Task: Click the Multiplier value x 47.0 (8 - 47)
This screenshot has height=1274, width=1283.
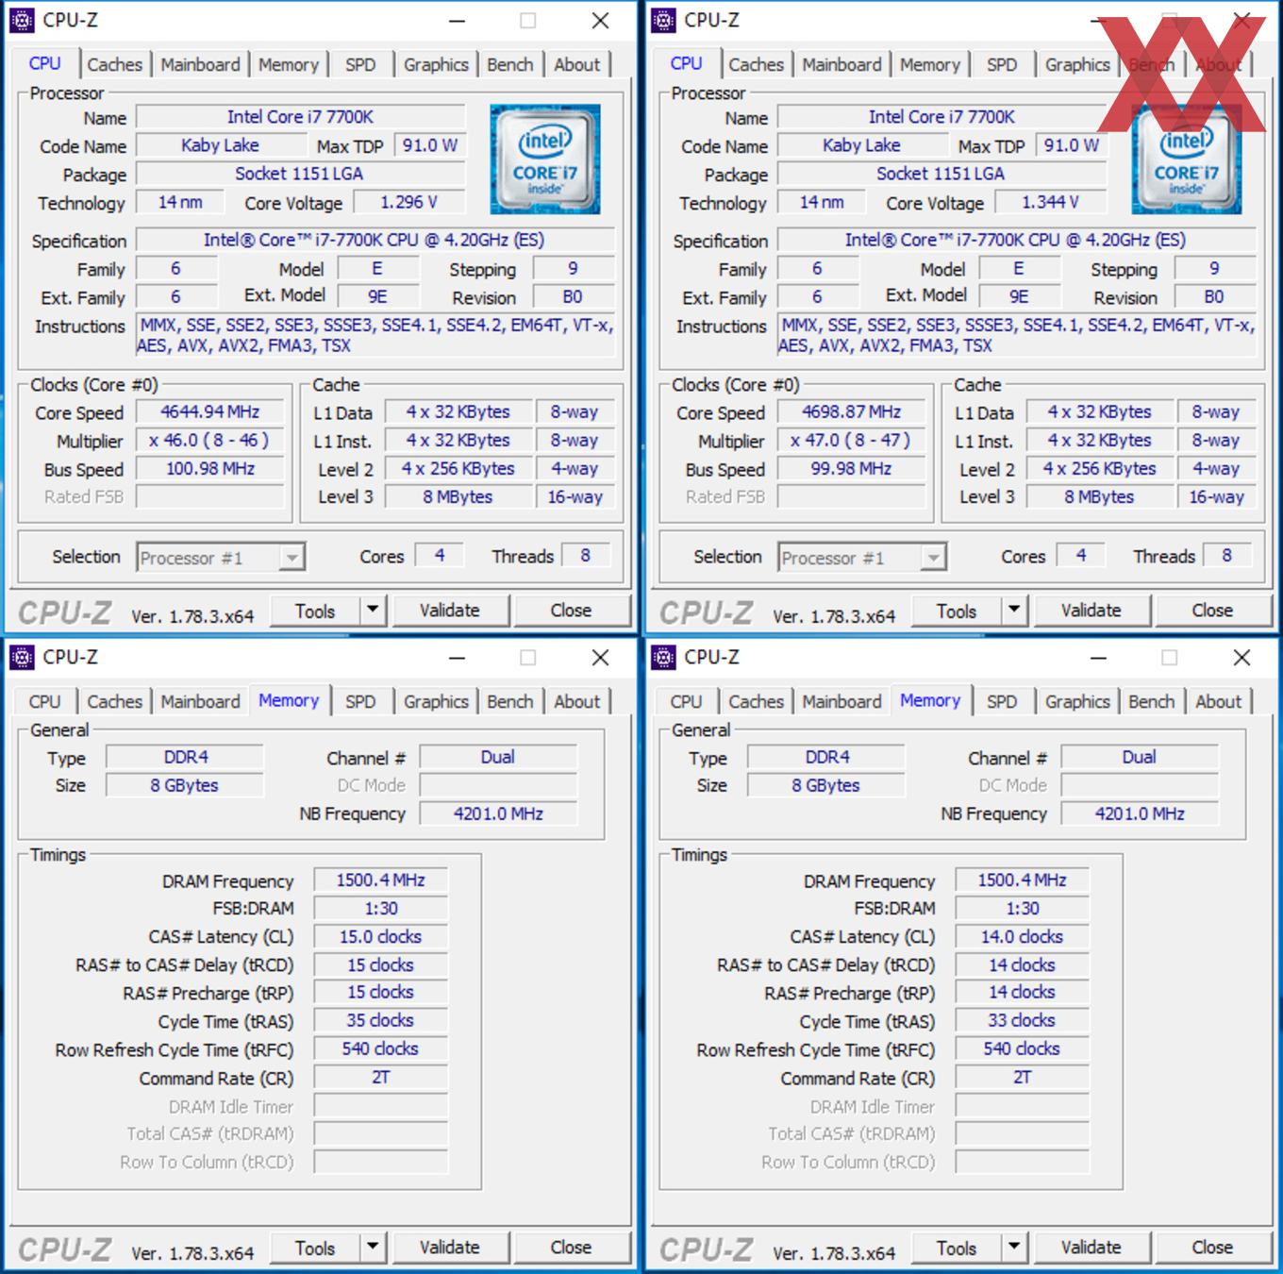Action: [x=852, y=441]
